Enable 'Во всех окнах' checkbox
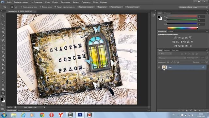The width and height of the screenshot is (209, 118). [x=40, y=7]
